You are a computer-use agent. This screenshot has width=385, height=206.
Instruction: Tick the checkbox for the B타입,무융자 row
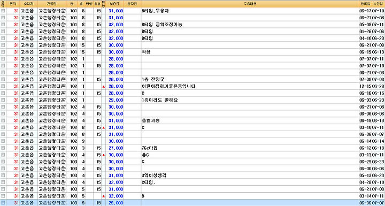(3, 11)
